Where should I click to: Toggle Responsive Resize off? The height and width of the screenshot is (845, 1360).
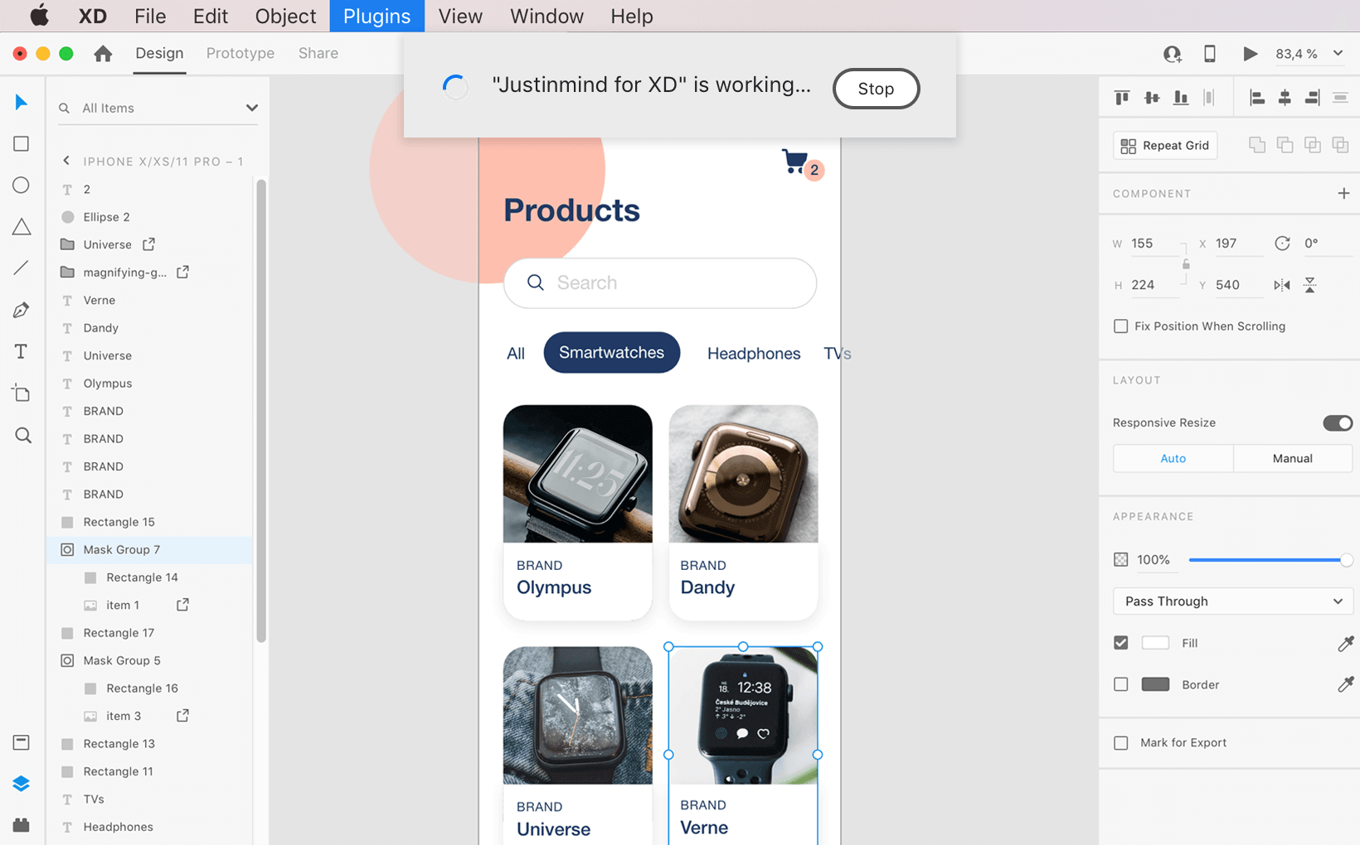click(x=1337, y=422)
